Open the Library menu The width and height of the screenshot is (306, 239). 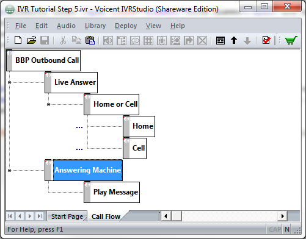pos(95,26)
